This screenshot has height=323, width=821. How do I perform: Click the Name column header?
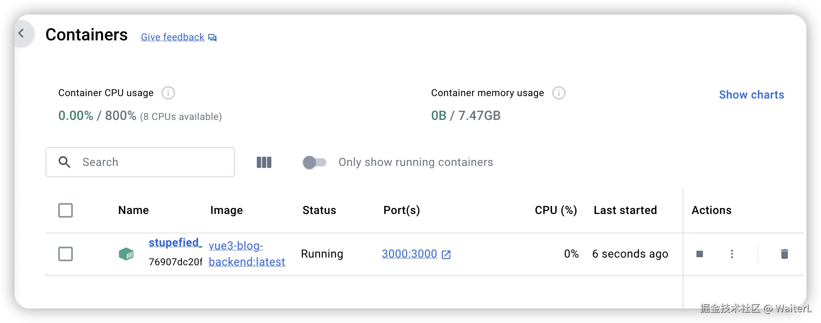point(133,210)
